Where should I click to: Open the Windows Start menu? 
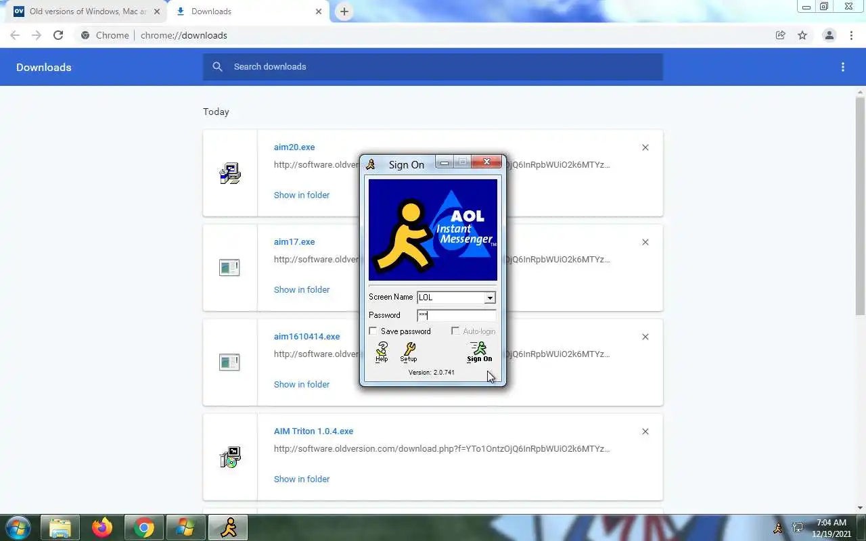(18, 527)
